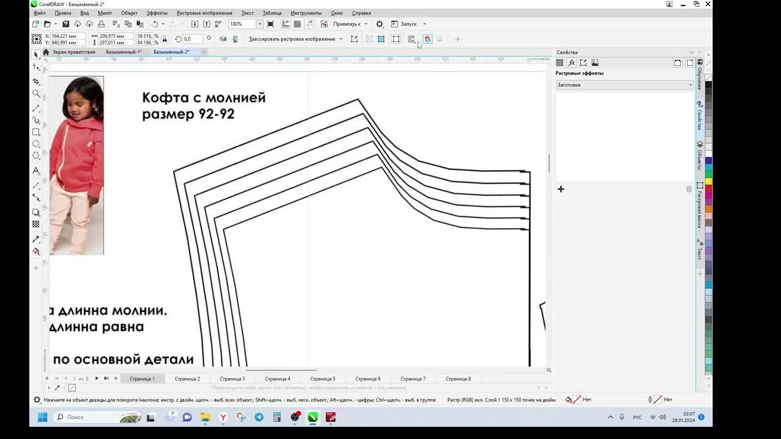The width and height of the screenshot is (781, 439).
Task: Click the rotation angle field
Action: pyautogui.click(x=192, y=39)
